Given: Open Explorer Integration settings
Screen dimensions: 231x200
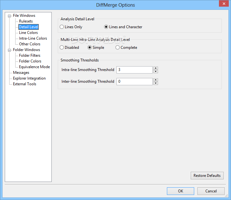Looking at the screenshot, I should pyautogui.click(x=29, y=78).
